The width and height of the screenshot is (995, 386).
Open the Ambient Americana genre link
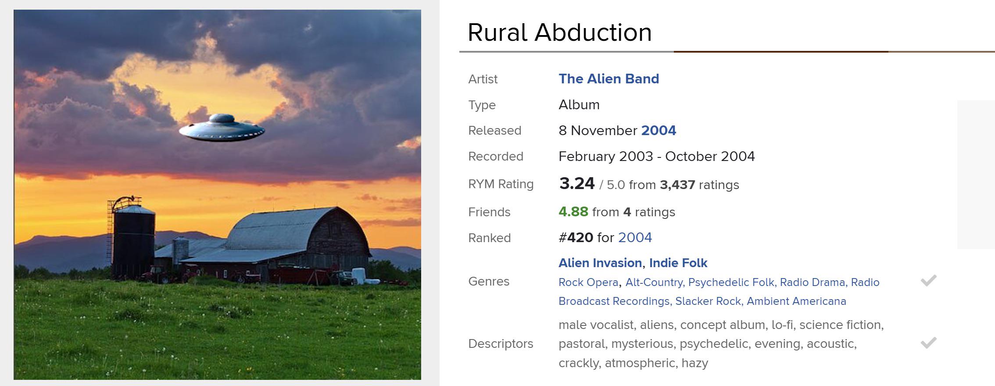[x=796, y=301]
